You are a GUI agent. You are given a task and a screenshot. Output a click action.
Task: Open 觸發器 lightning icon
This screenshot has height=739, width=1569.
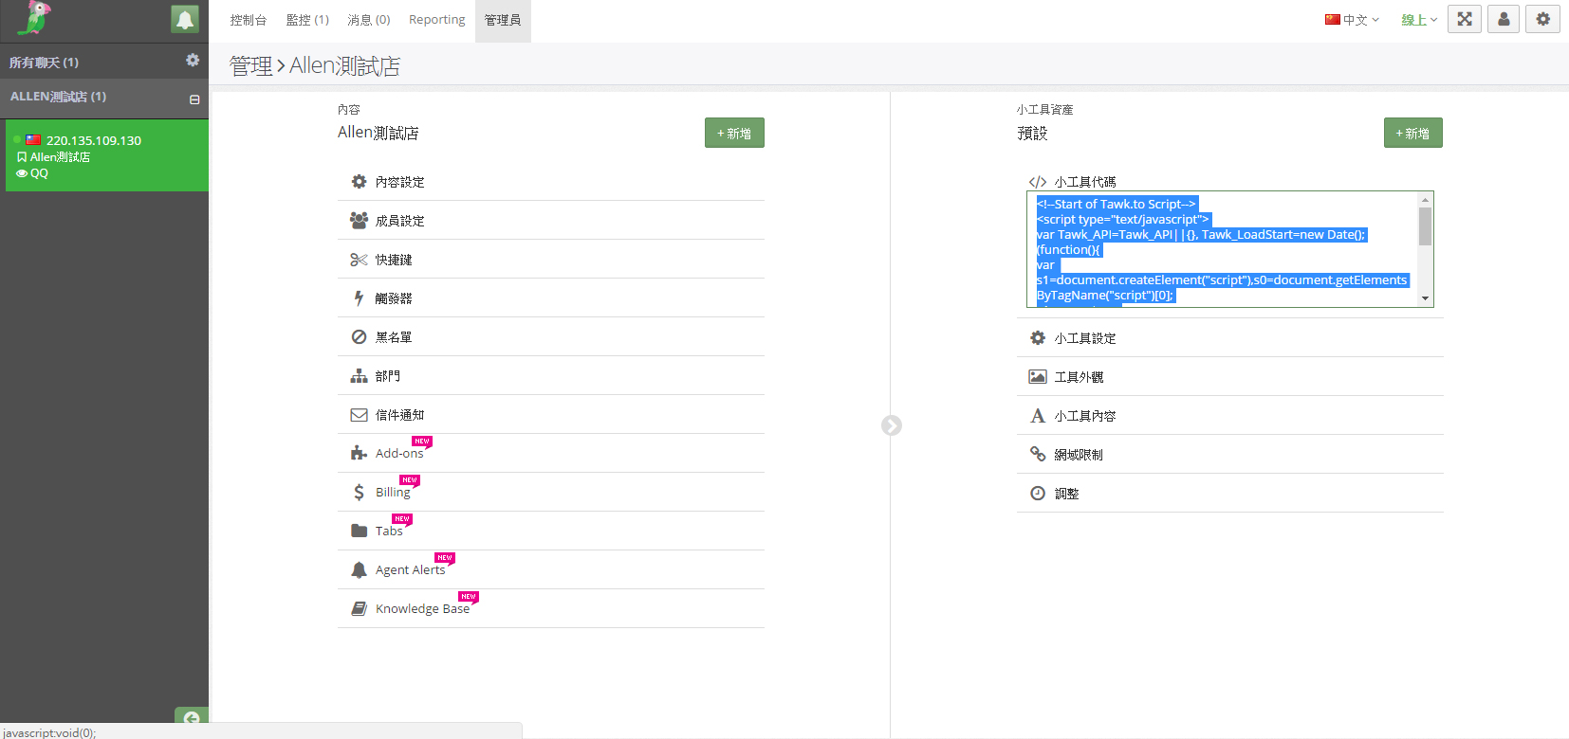point(359,297)
